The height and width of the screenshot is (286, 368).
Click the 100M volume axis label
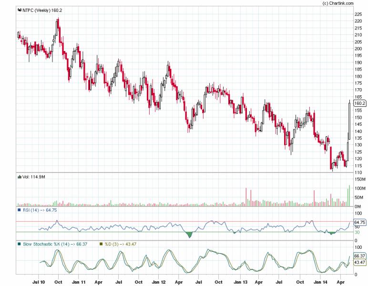[x=360, y=188]
